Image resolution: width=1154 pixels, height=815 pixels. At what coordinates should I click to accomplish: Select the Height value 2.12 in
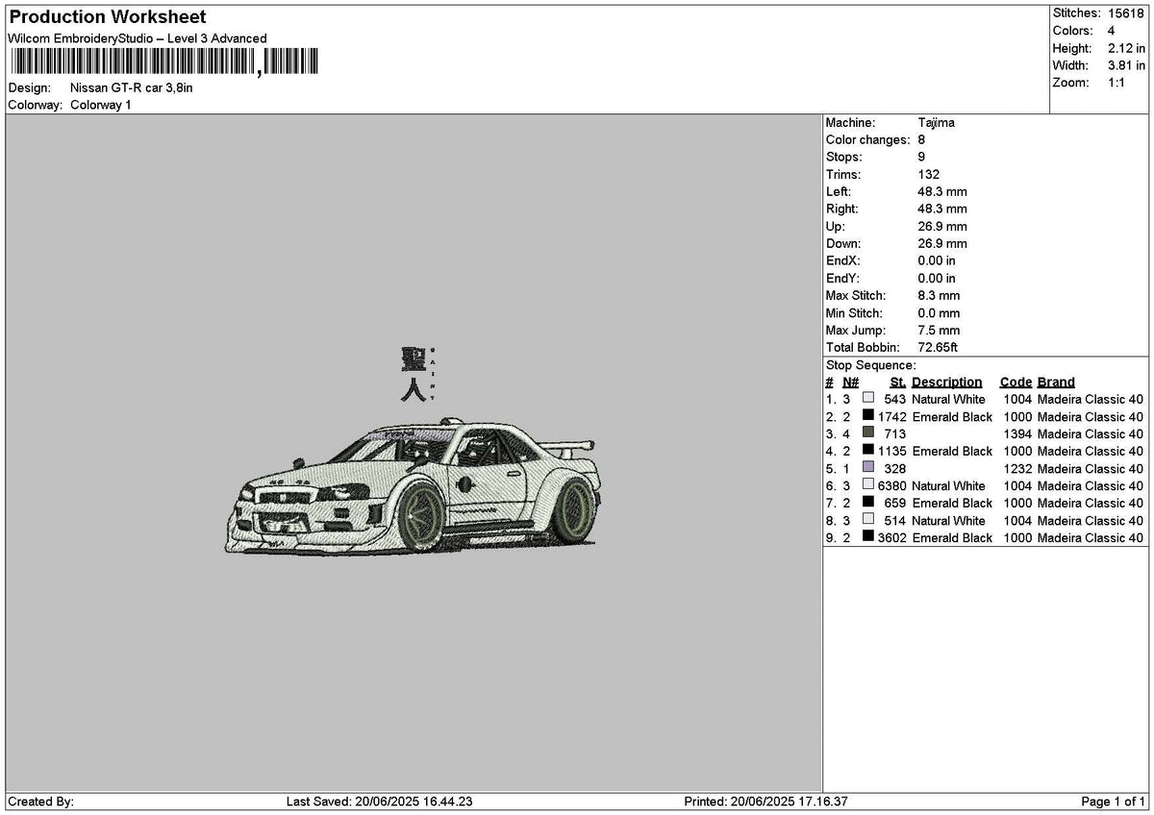pyautogui.click(x=1126, y=48)
